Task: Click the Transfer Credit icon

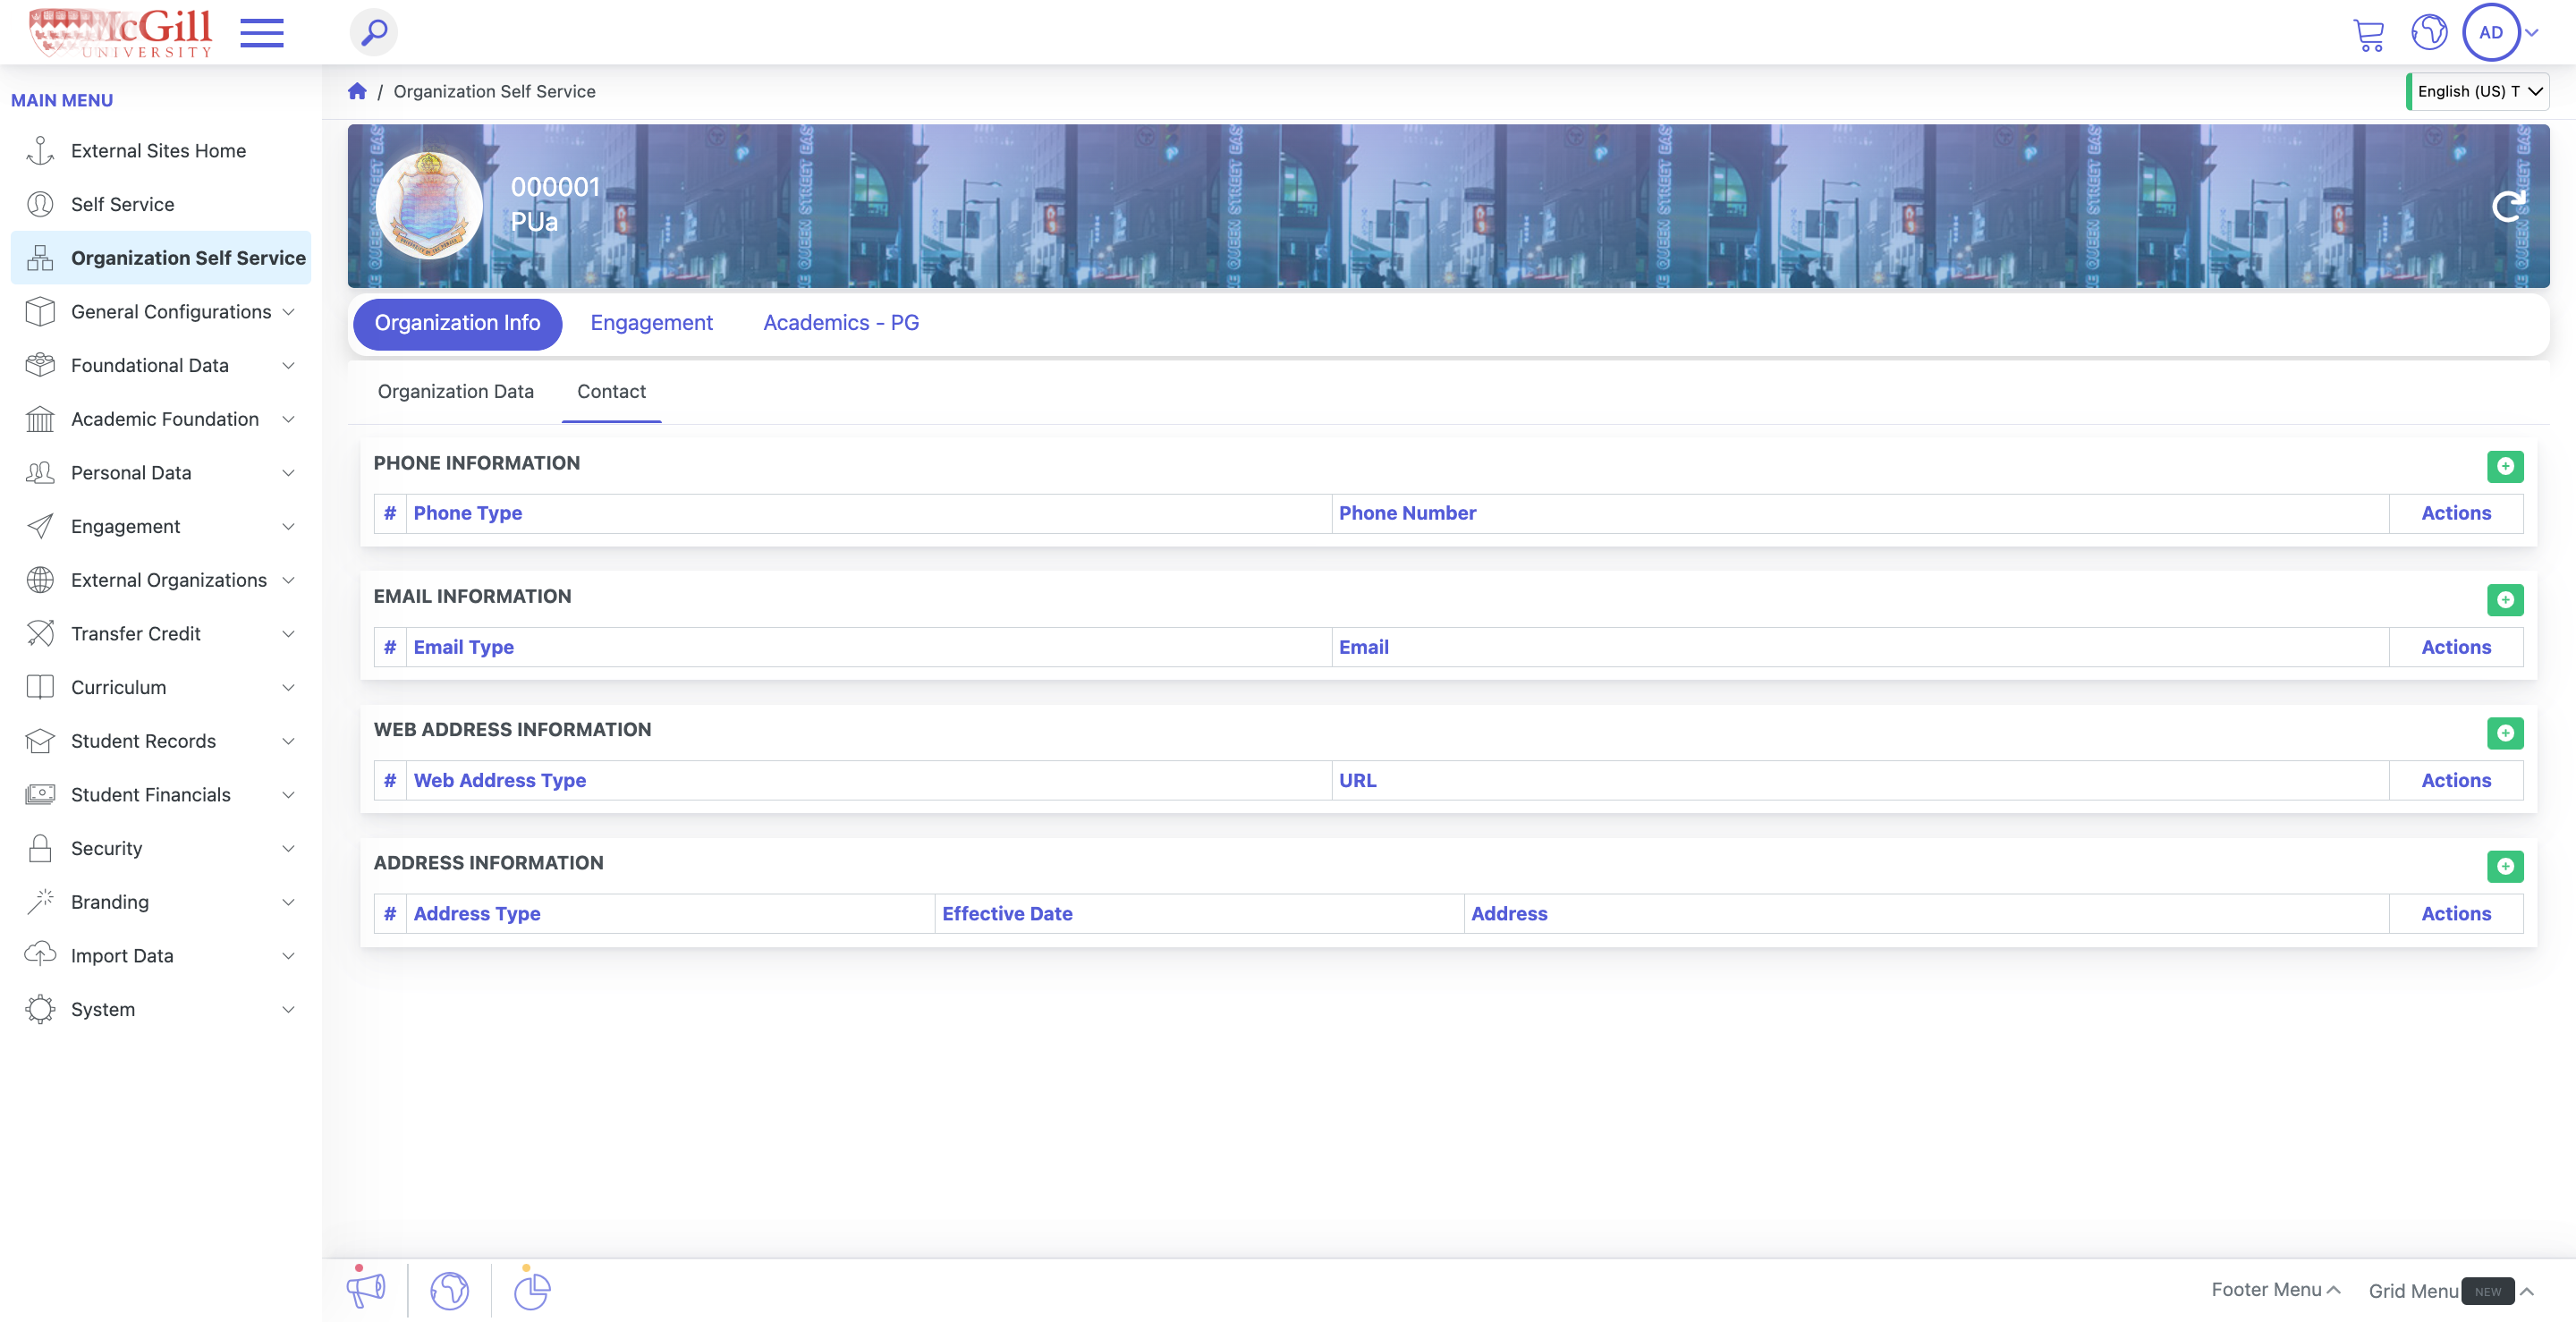Action: [40, 634]
